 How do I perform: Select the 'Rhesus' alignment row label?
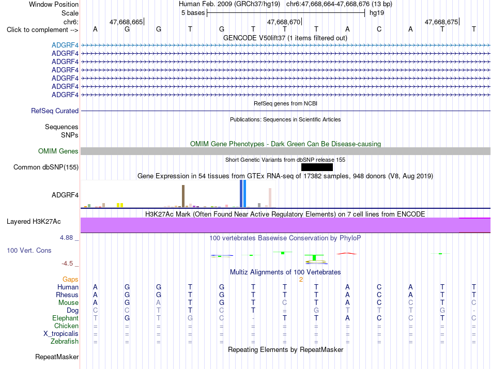pyautogui.click(x=67, y=295)
